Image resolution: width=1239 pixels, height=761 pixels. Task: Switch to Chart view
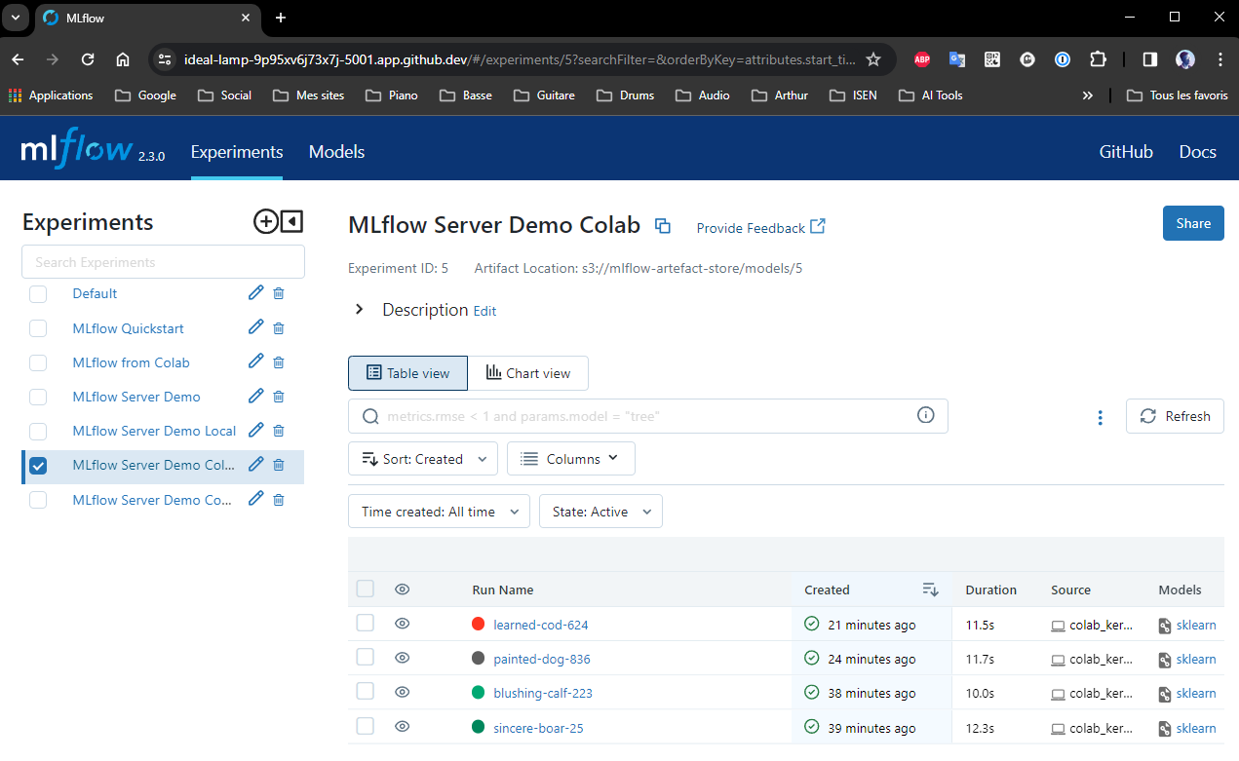(527, 373)
